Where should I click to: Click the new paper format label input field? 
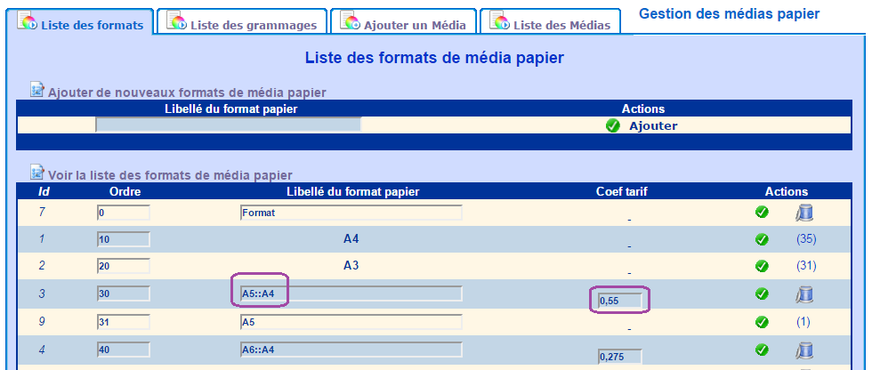228,125
